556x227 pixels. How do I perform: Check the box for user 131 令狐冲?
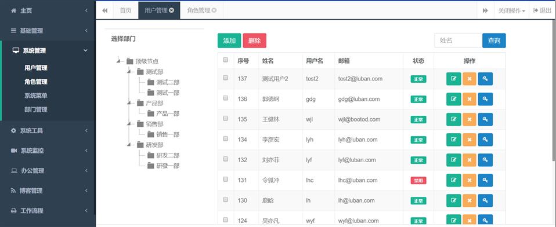pyautogui.click(x=226, y=180)
